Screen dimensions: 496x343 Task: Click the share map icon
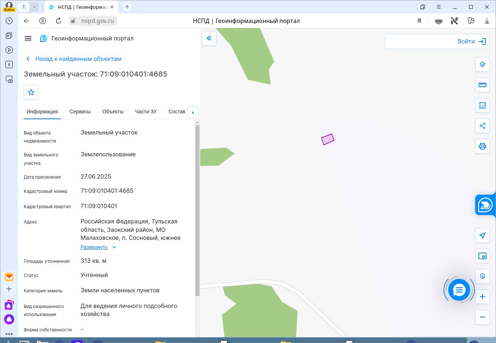482,126
